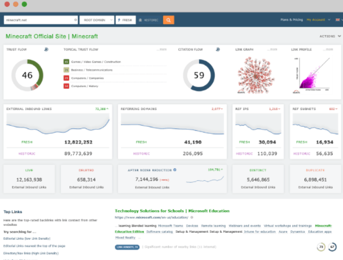Screen dimensions: 343x260
Task: Open the My Account menu
Action: coord(318,20)
